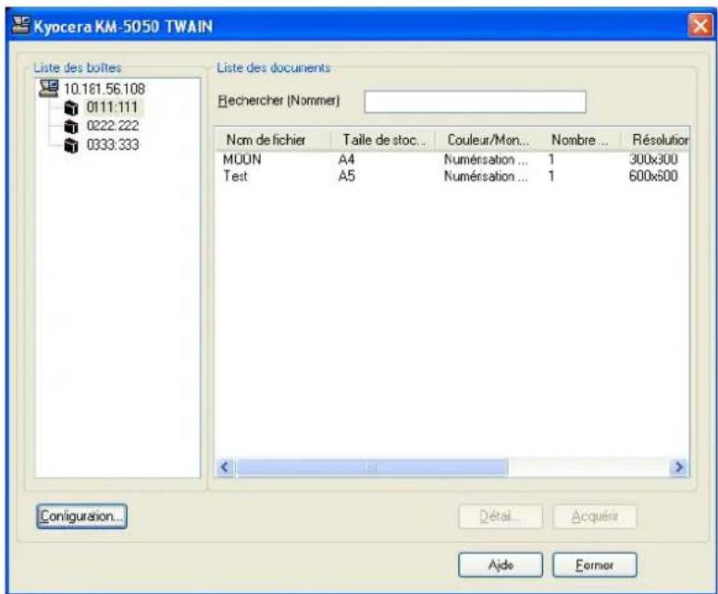
Task: Click the A4 size cell
Action: (346, 159)
